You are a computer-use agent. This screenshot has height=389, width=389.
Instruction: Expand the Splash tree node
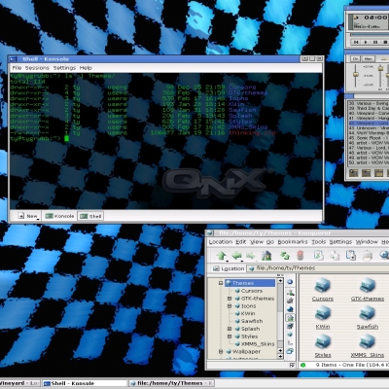[x=230, y=329]
